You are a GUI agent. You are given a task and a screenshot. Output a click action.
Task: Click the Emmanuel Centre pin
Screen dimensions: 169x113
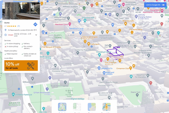click(x=99, y=55)
